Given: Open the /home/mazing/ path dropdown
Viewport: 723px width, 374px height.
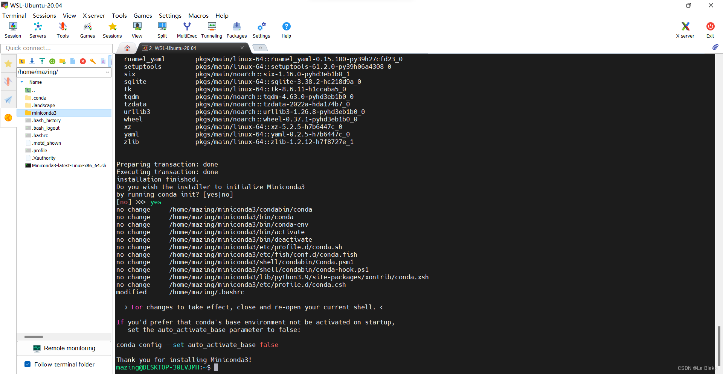Looking at the screenshot, I should click(108, 72).
